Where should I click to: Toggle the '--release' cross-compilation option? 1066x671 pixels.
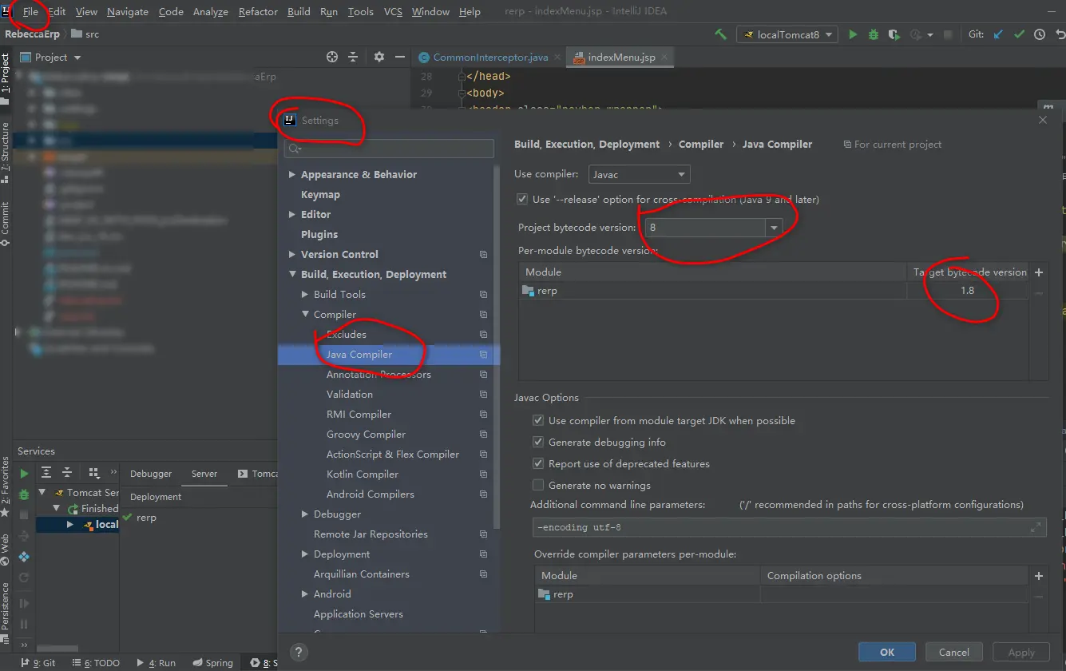click(522, 199)
